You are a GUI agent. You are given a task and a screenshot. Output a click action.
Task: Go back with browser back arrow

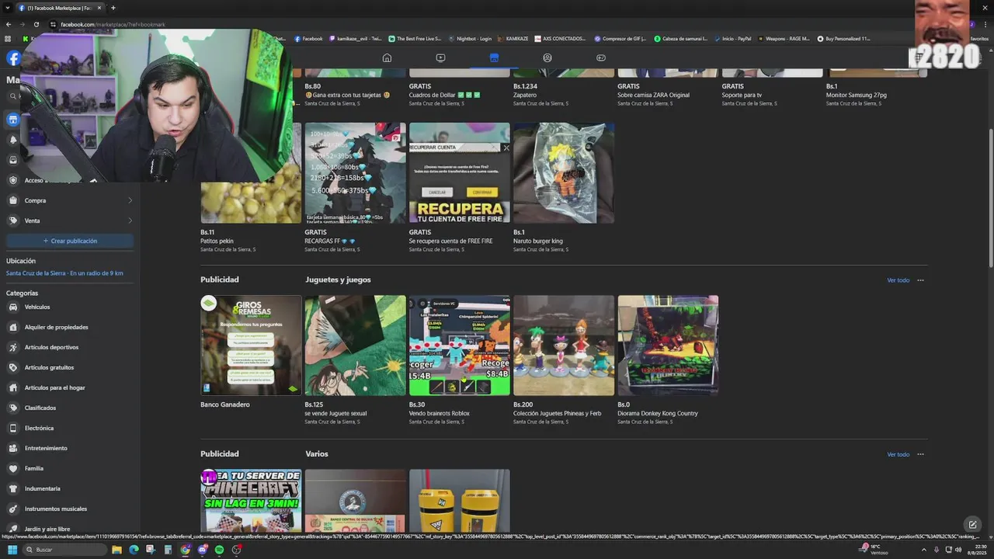(9, 24)
